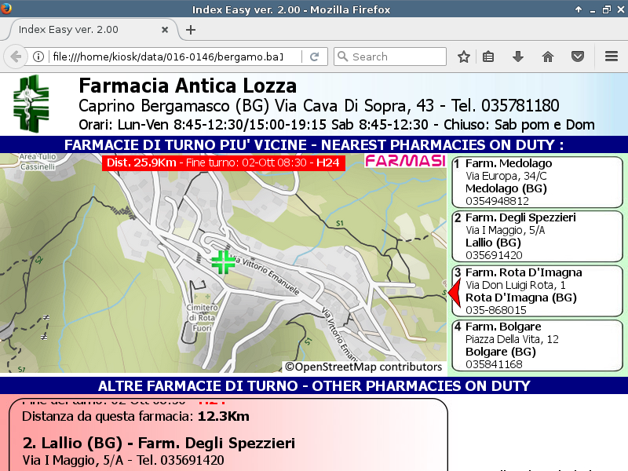Choose Farm. Rota D'Imagna pharmacy entry
Screen dimensions: 628x471
(537, 291)
